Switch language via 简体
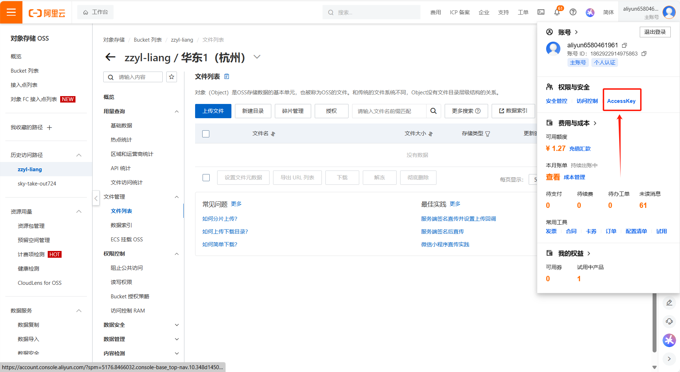The height and width of the screenshot is (372, 680). pos(608,12)
